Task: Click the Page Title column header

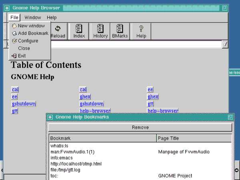Action: tap(194, 138)
